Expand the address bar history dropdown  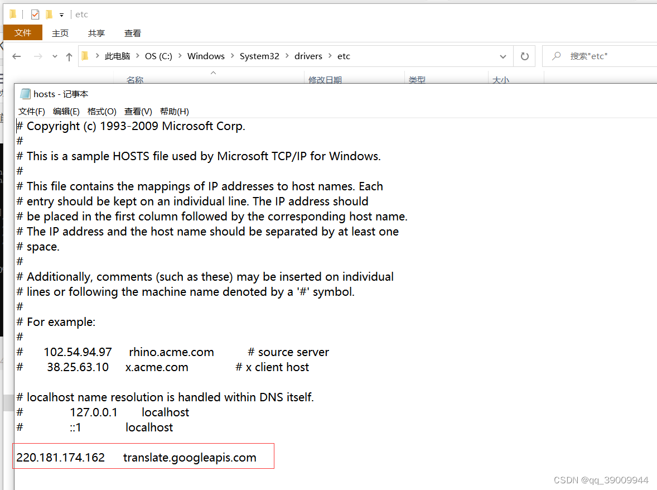coord(503,56)
